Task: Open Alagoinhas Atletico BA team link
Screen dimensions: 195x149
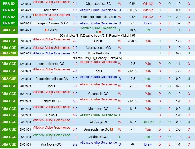Action: pos(51,79)
